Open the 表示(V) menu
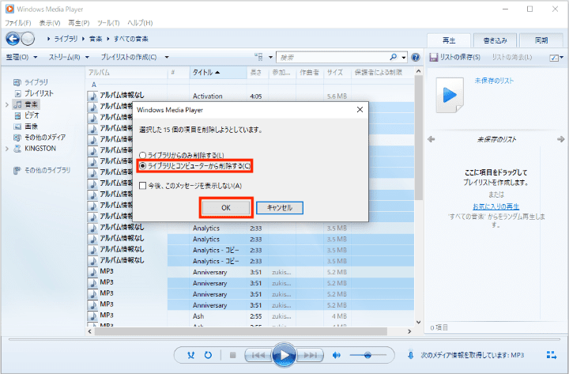569x374 pixels. (x=50, y=23)
